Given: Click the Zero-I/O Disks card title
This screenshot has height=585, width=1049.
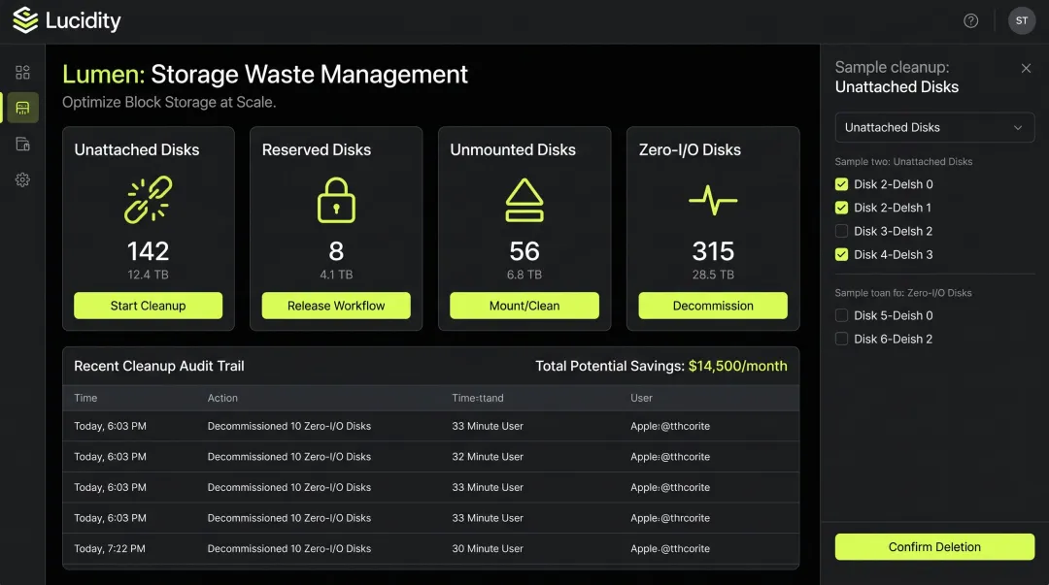Looking at the screenshot, I should (x=690, y=149).
